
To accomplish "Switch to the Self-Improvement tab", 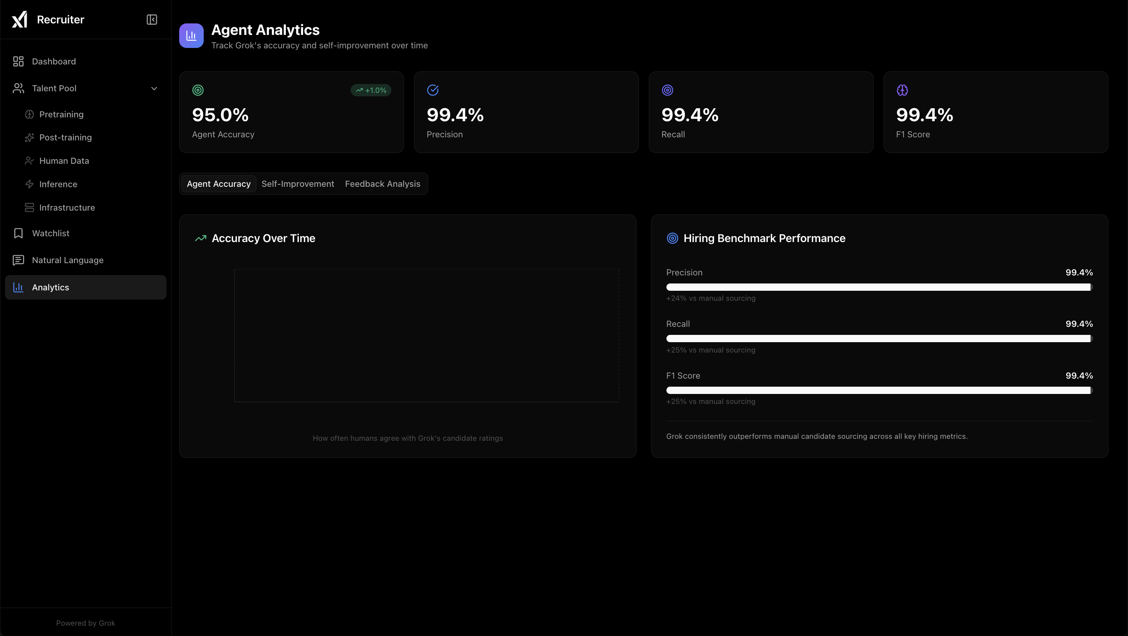I will [x=298, y=184].
